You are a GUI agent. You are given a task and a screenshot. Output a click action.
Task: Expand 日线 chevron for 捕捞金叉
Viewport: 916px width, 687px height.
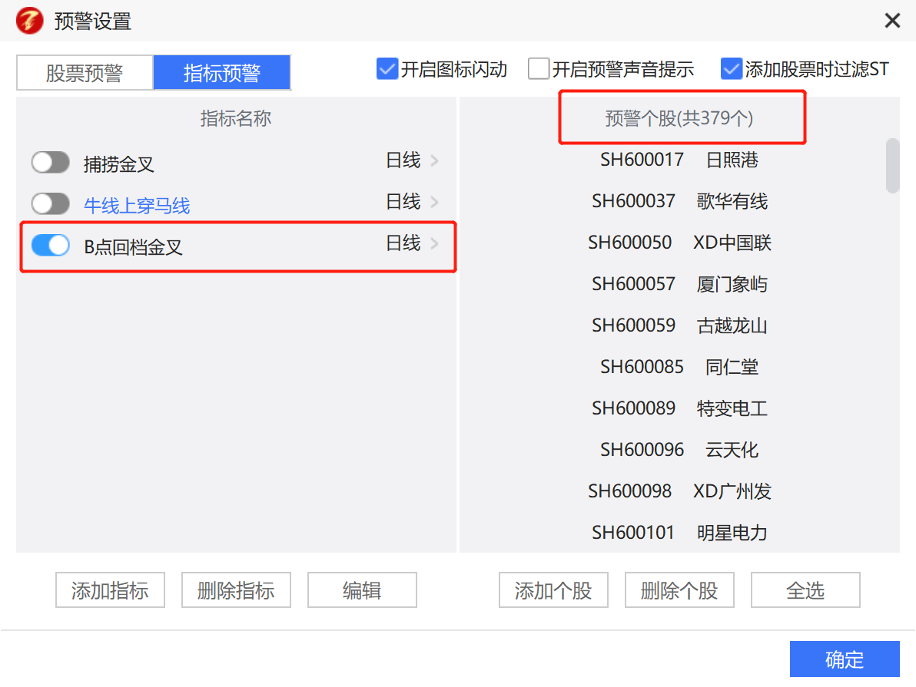pos(434,160)
